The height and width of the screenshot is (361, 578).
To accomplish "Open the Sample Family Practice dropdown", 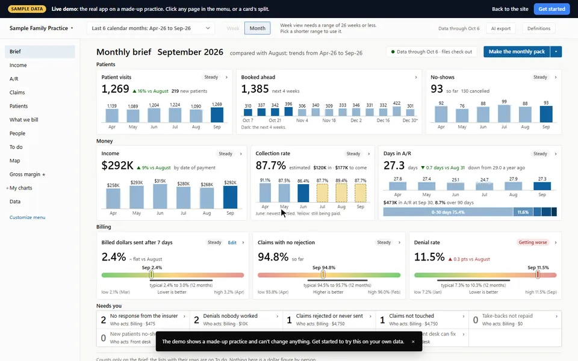I will pos(42,28).
